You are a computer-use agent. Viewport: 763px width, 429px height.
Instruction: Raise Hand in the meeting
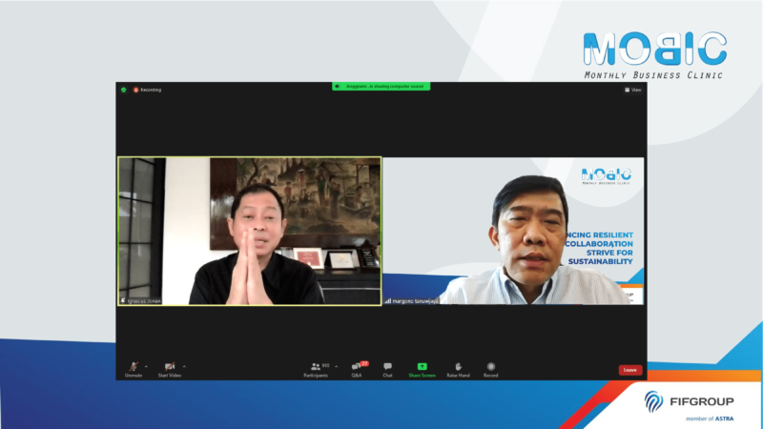click(458, 368)
